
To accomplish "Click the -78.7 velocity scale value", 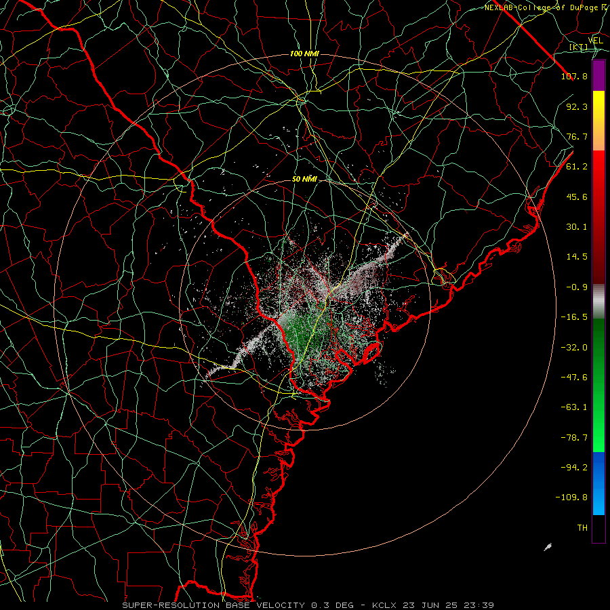I will coord(574,438).
